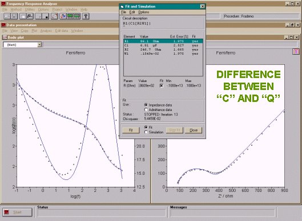Select the Admittance data radio button

point(146,109)
